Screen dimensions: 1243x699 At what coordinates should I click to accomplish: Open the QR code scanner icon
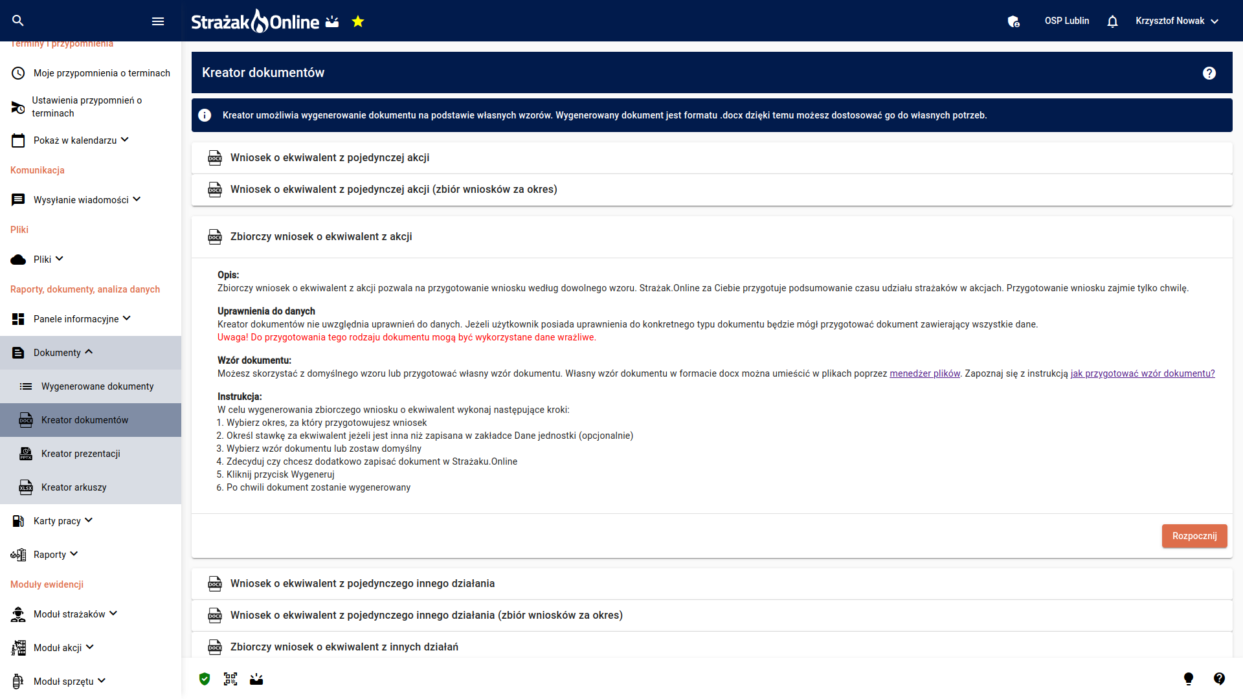(x=230, y=679)
